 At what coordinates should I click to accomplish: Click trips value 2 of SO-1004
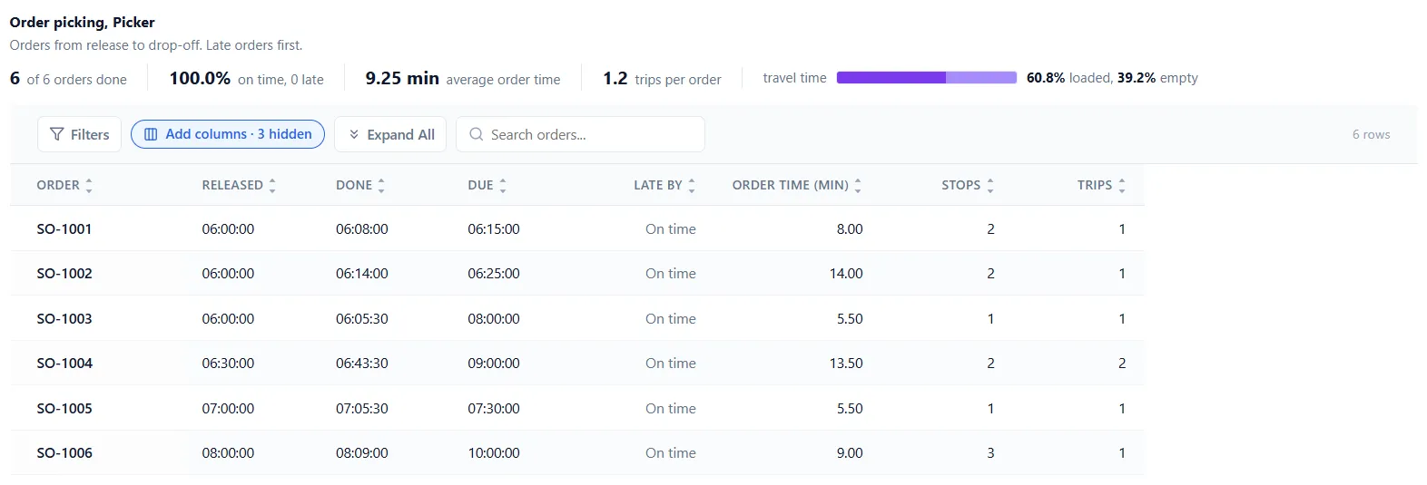(1122, 363)
